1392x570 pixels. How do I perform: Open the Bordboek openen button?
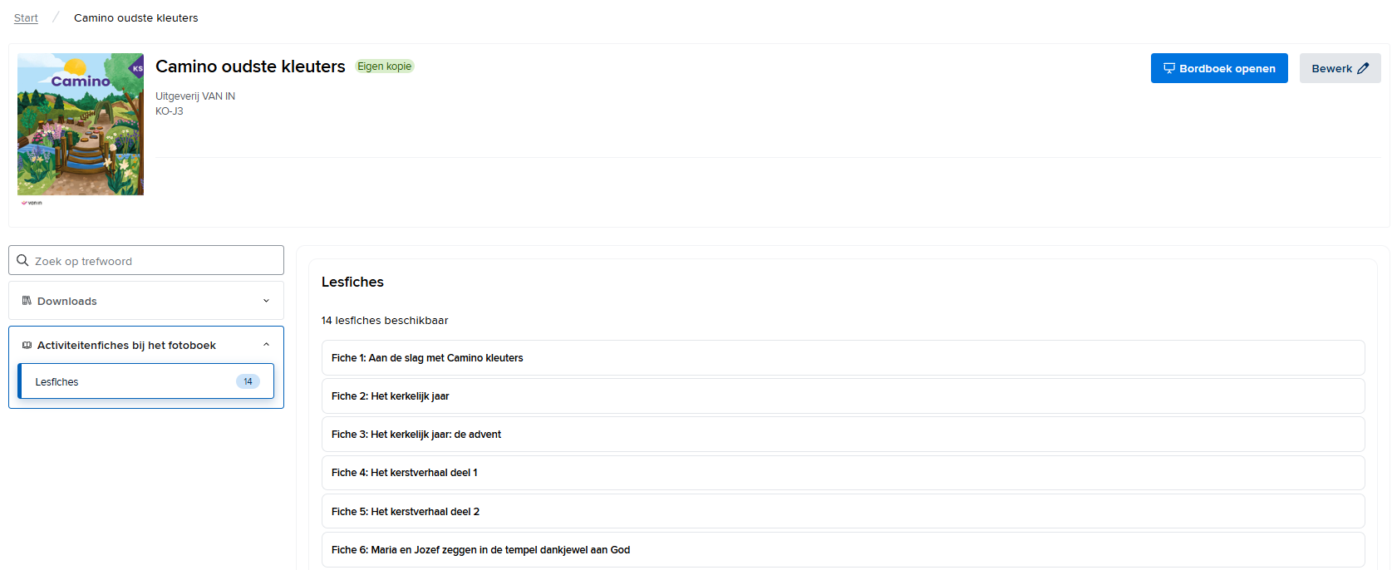click(x=1219, y=68)
